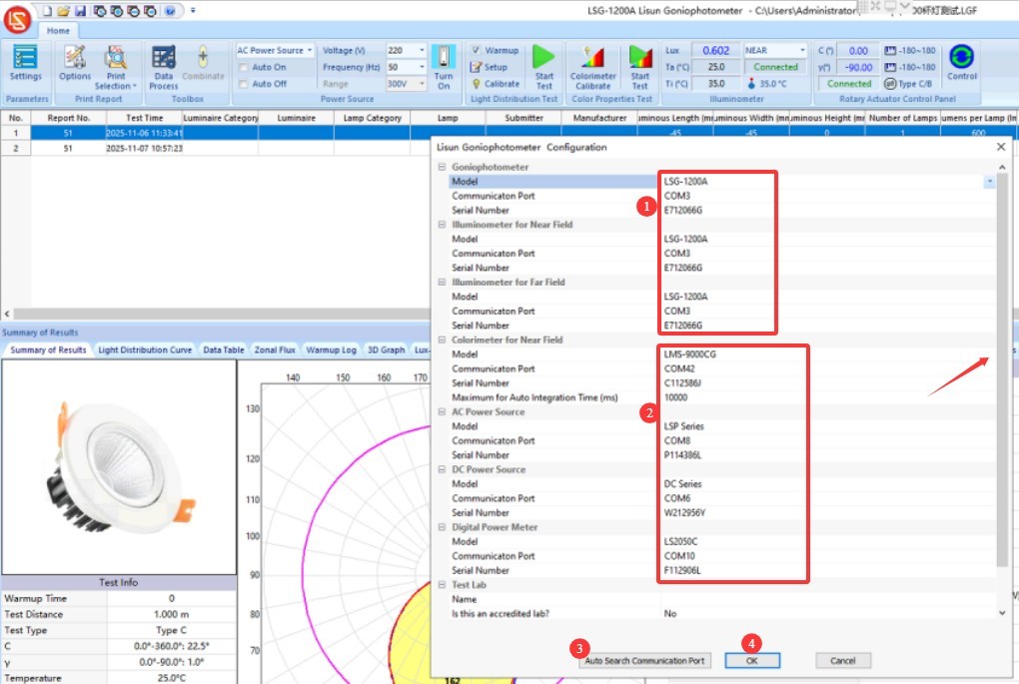Open the 3D Graph tab
The image size is (1019, 684).
click(386, 349)
